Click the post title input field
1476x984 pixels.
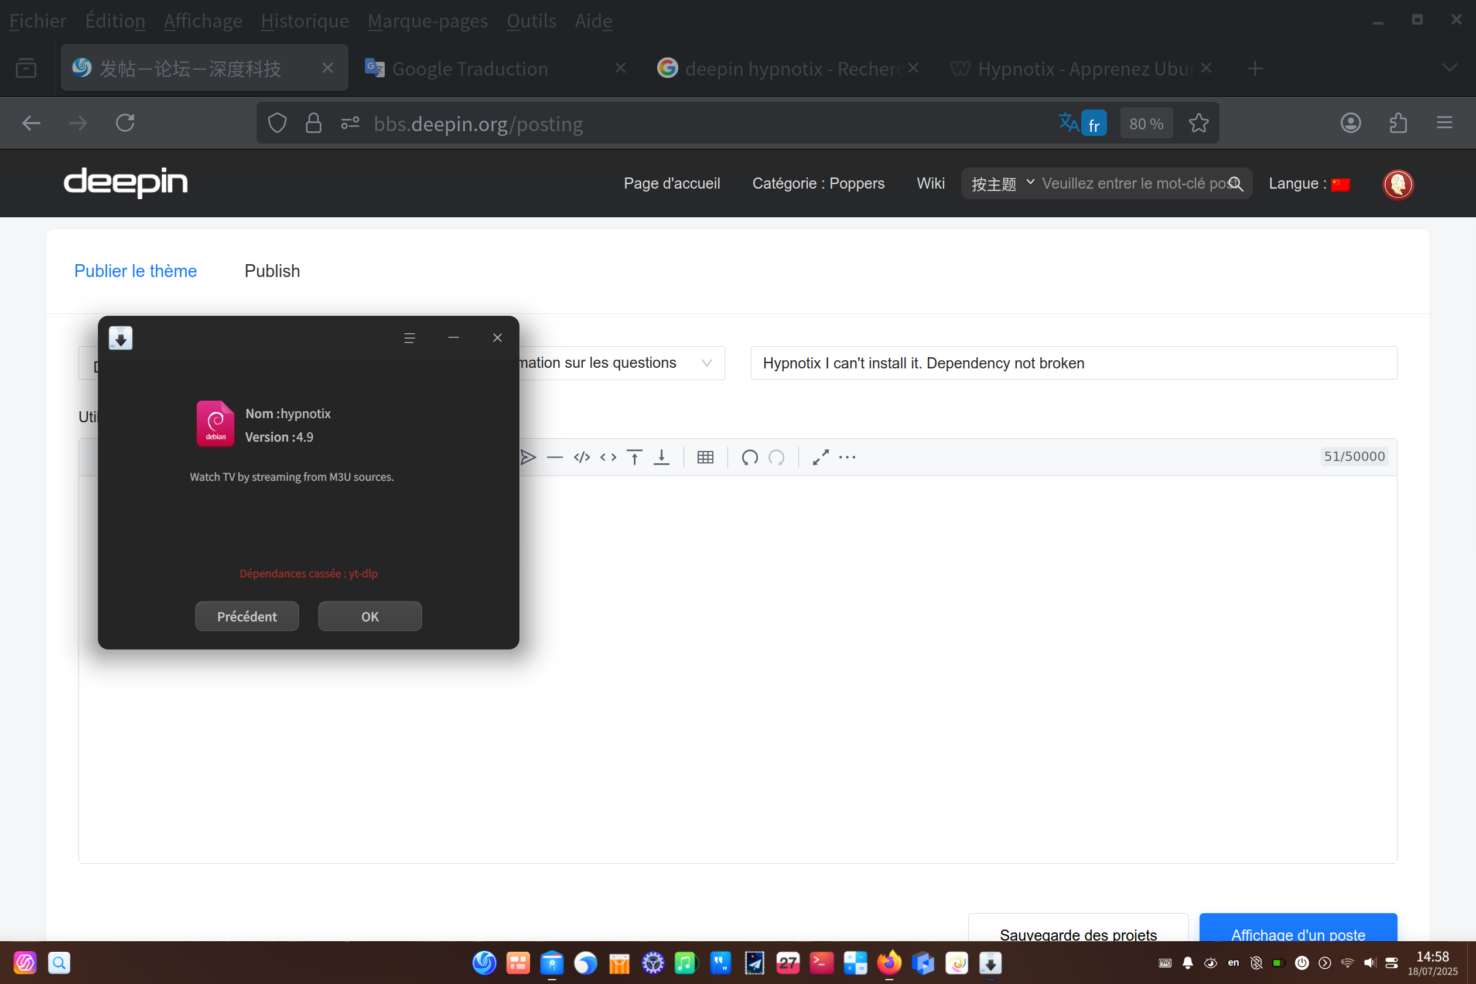point(1074,363)
